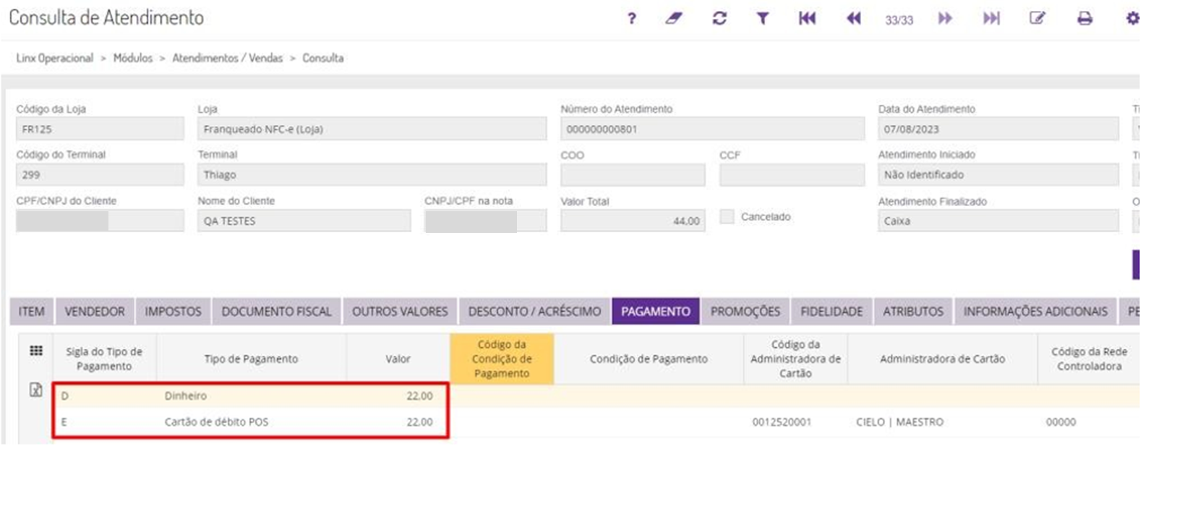The image size is (1177, 520).
Task: Select the PAGAMENTO tab
Action: [656, 311]
